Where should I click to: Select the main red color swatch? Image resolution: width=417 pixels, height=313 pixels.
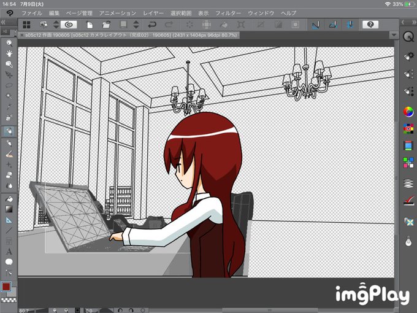tap(6, 287)
